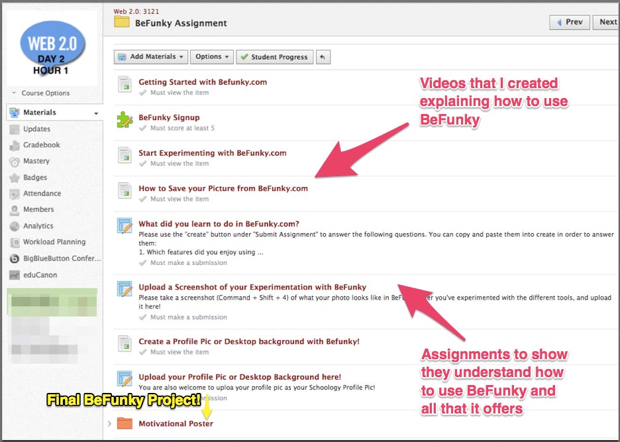Click the eduCanon sidebar icon

pyautogui.click(x=15, y=275)
